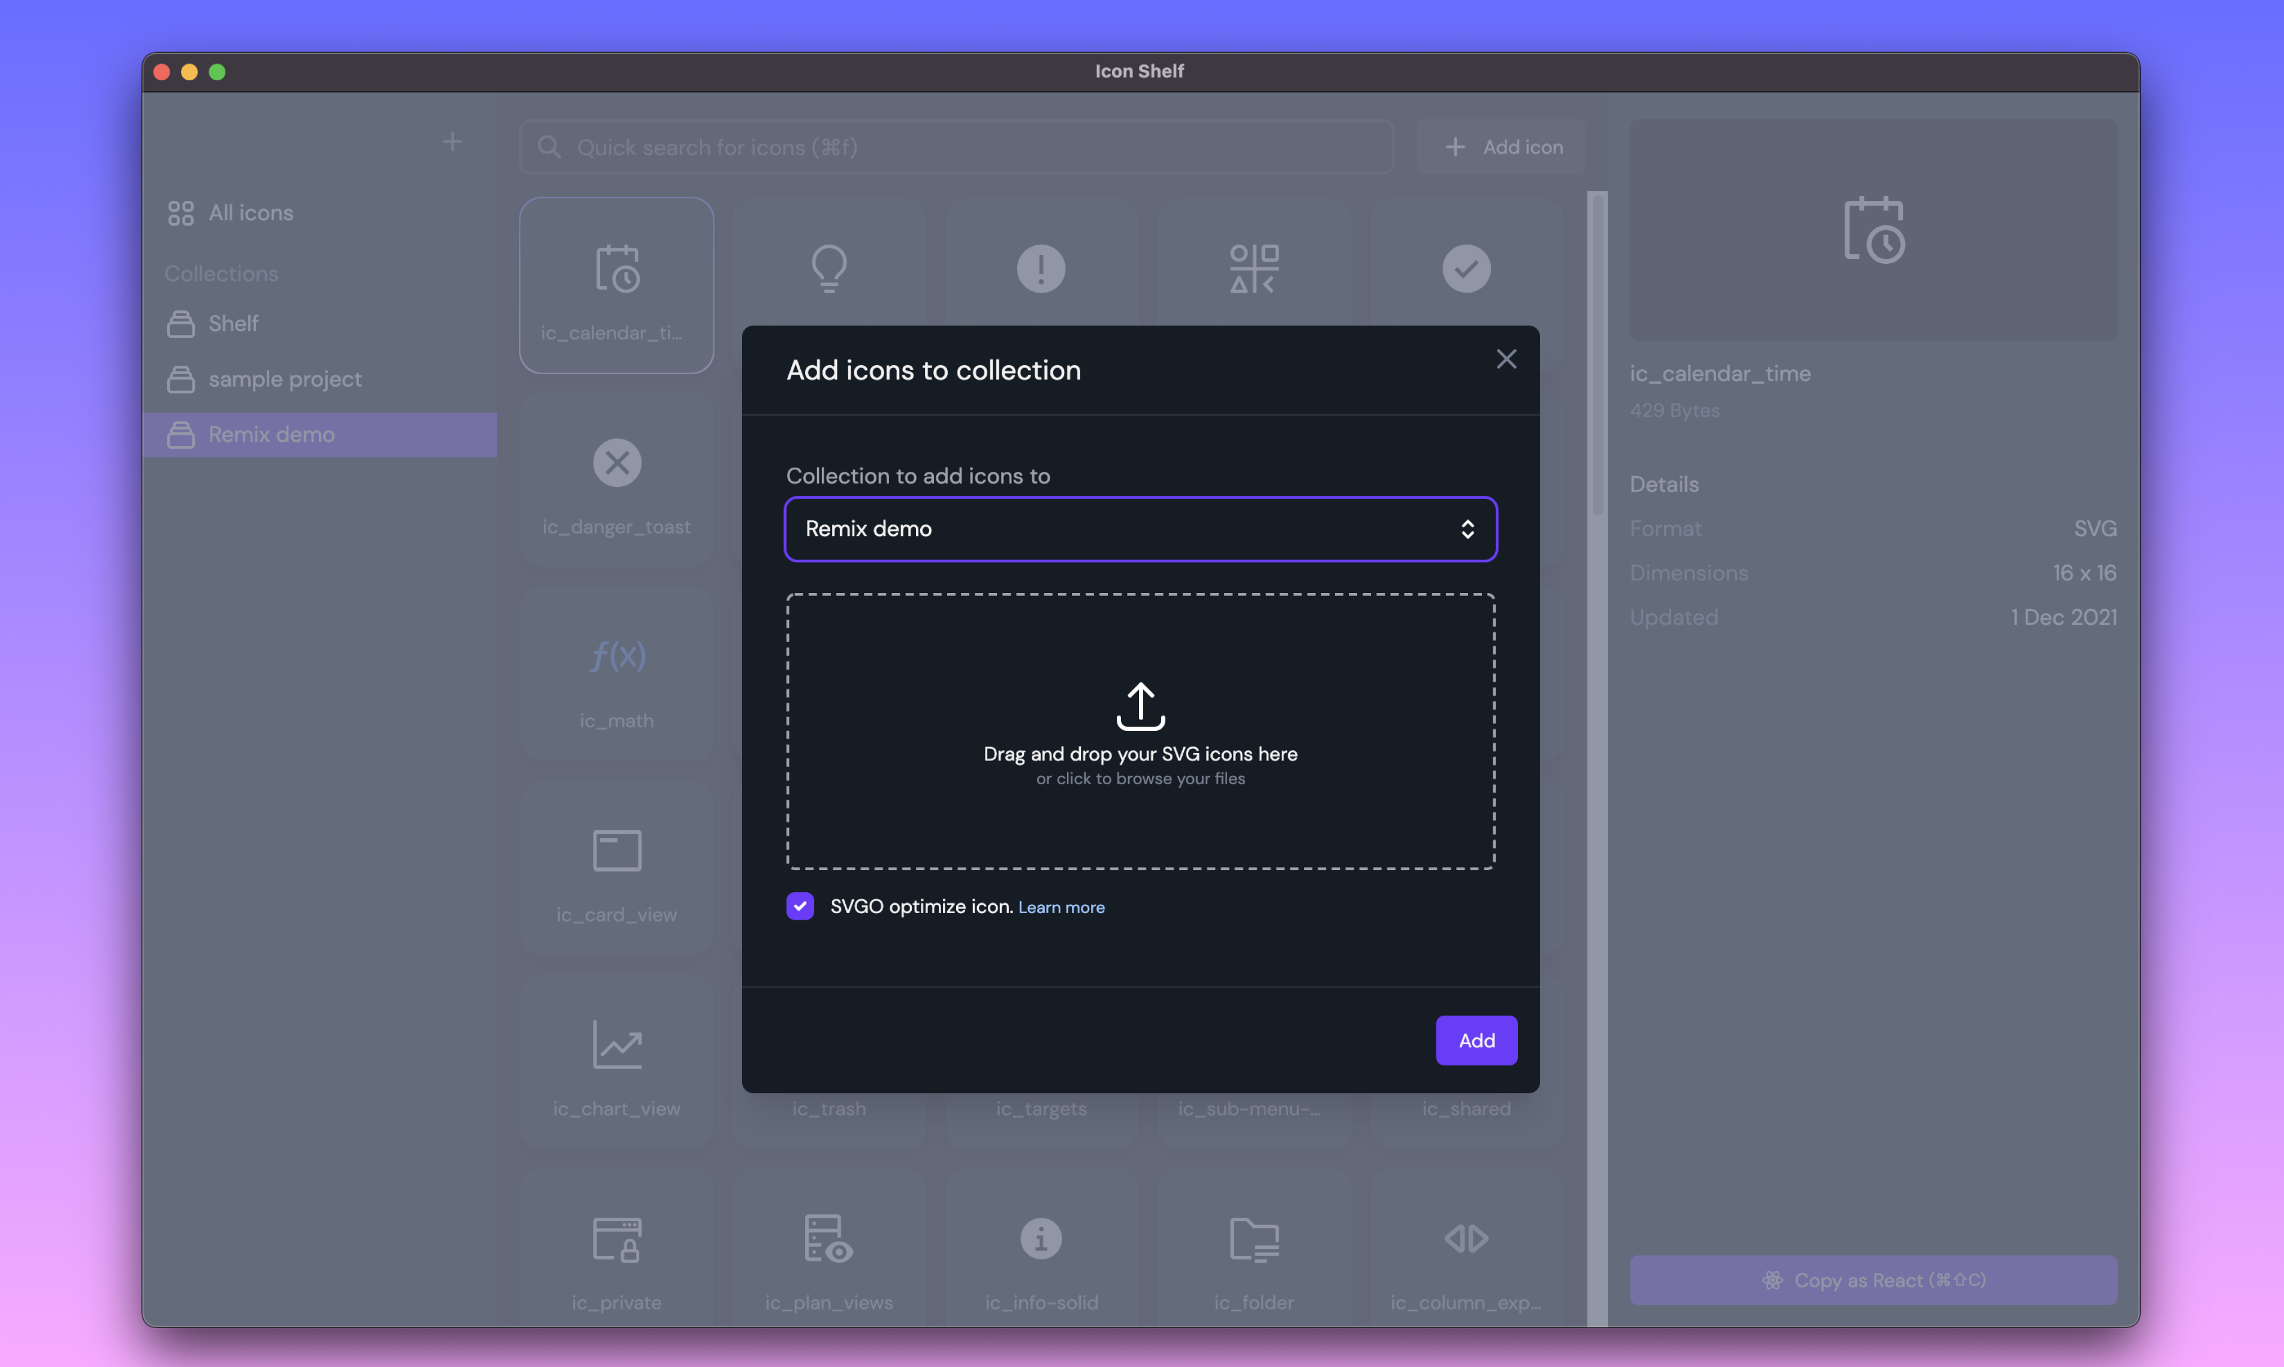Select the exclamation alert icon tile
This screenshot has width=2284, height=1367.
[1041, 268]
